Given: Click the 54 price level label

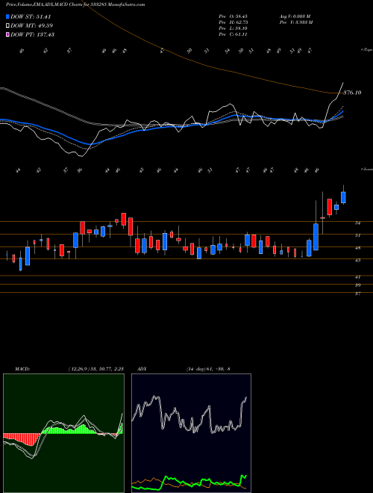Looking at the screenshot, I should point(357,223).
